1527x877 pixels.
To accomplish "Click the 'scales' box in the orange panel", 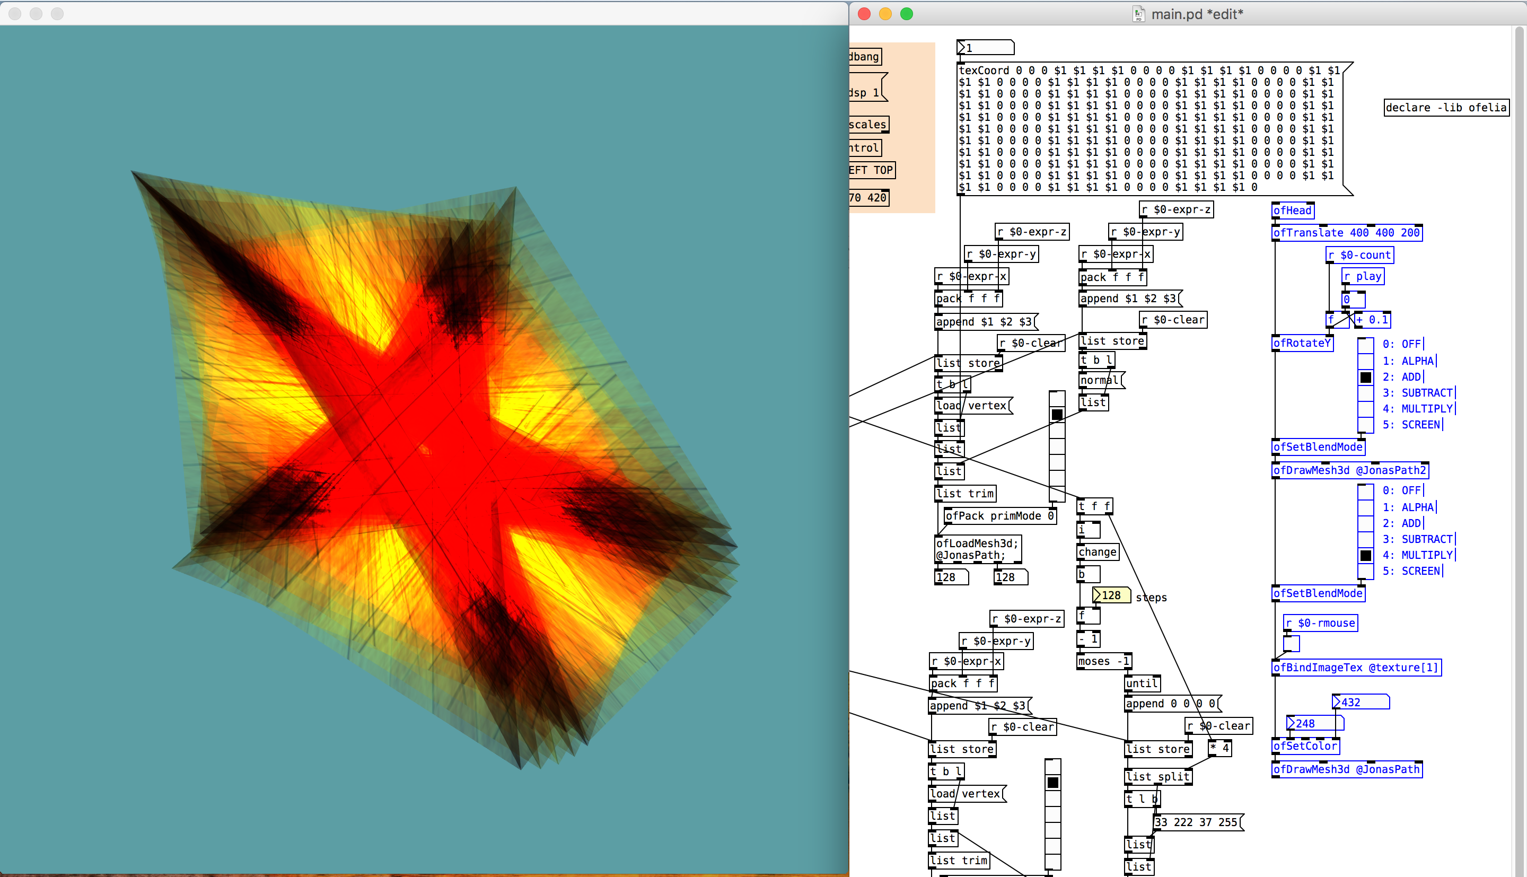I will pos(868,125).
